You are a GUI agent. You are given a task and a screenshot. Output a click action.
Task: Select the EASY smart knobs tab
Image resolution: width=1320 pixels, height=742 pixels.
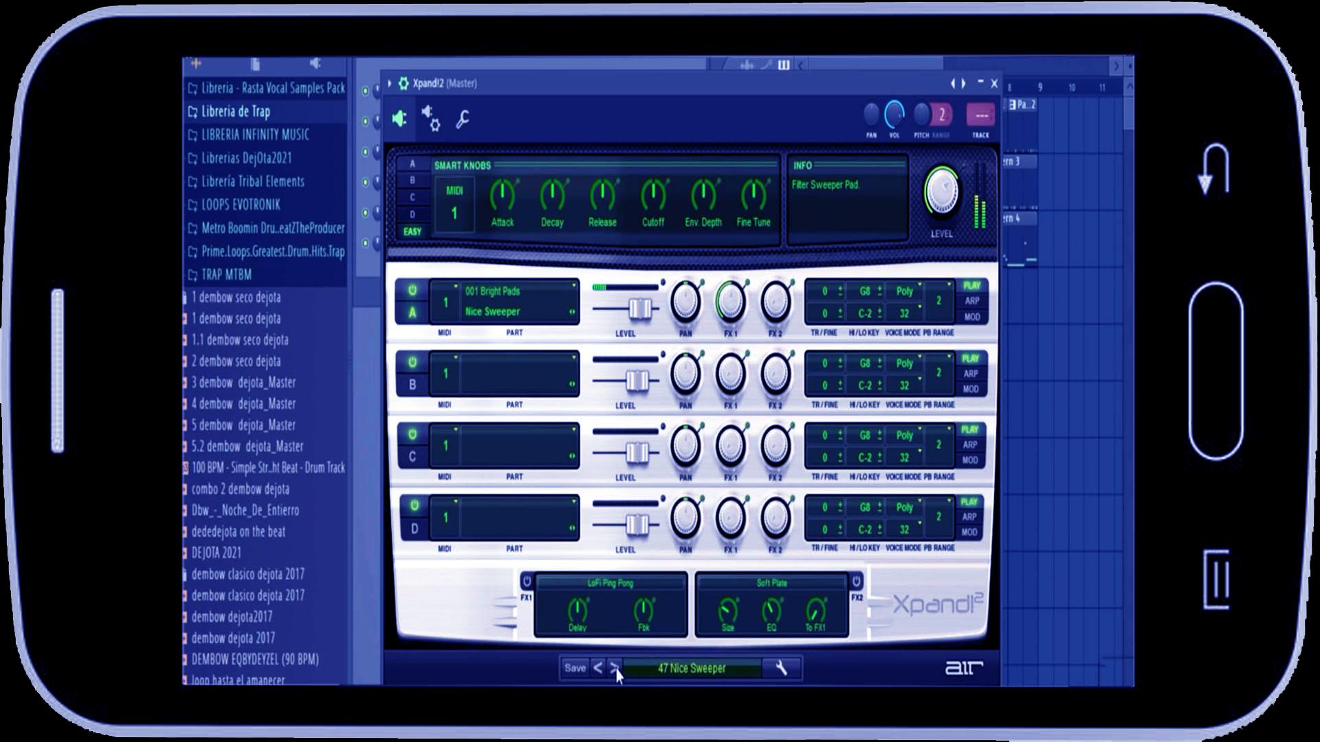point(412,232)
